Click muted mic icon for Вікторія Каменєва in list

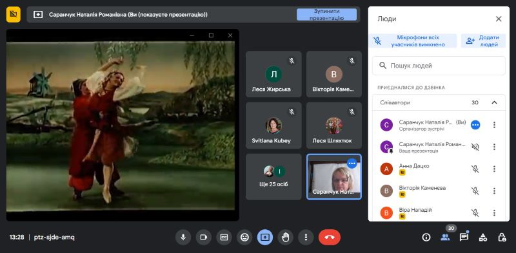tap(475, 191)
